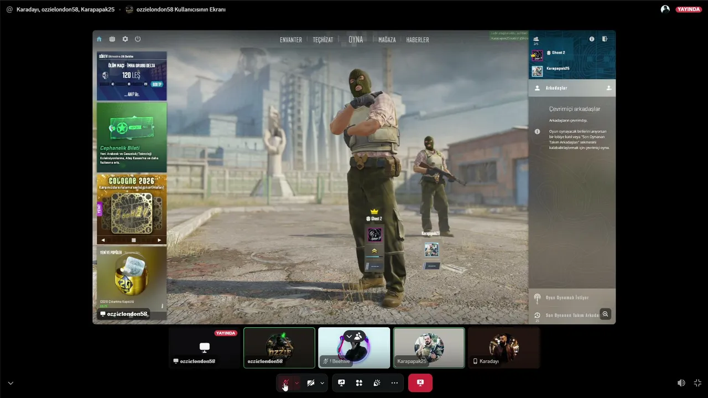Click the info icon on the capsule card

[x=162, y=306]
